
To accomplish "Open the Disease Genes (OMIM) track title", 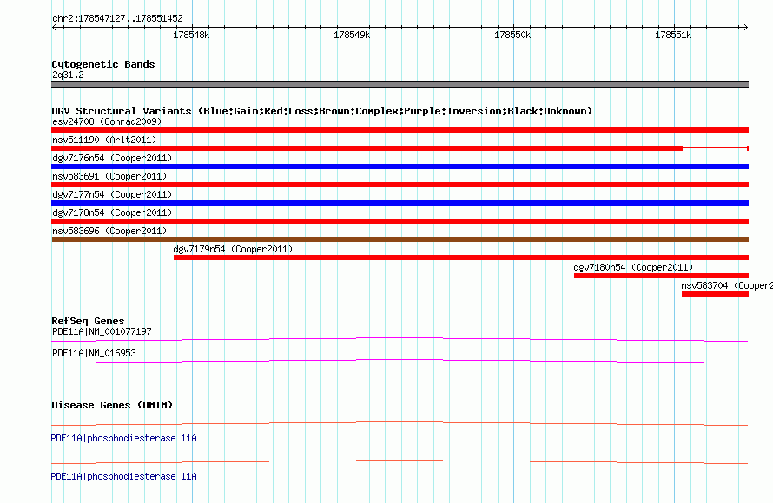I will pyautogui.click(x=112, y=405).
